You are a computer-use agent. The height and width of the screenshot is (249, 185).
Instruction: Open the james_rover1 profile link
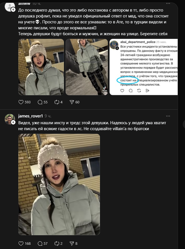[30, 116]
